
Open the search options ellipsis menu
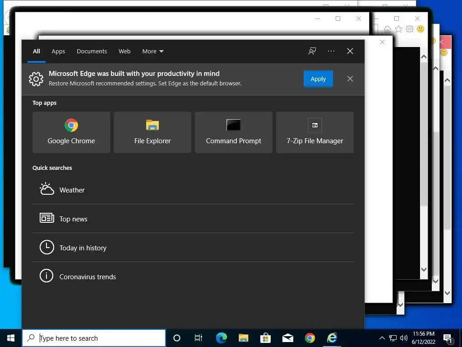[331, 51]
